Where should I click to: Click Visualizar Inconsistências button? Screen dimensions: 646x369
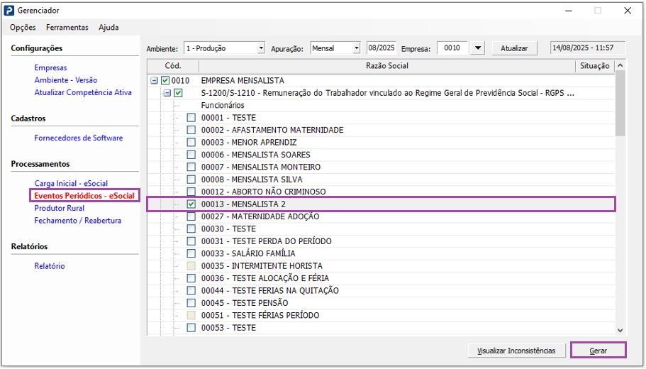[x=516, y=351]
